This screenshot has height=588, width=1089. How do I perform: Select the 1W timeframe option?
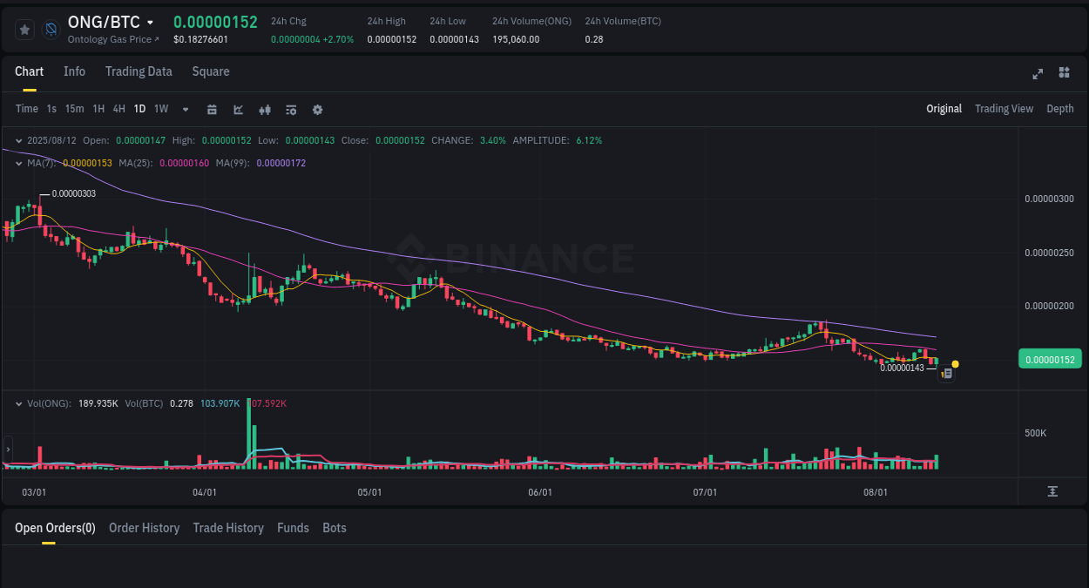pos(160,109)
